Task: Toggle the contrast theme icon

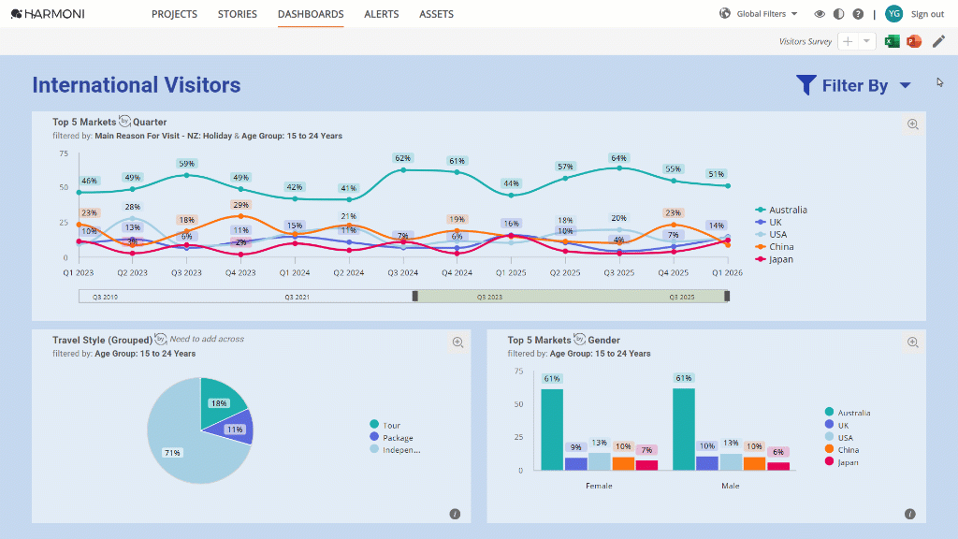Action: click(x=839, y=14)
